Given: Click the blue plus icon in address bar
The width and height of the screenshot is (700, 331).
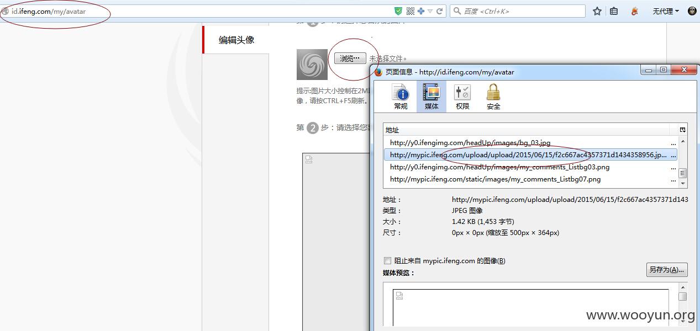Looking at the screenshot, I should (x=421, y=11).
